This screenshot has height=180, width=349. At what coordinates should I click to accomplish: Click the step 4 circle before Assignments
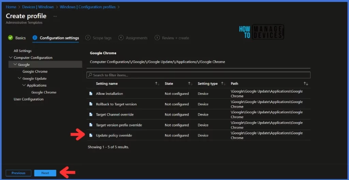(121, 37)
